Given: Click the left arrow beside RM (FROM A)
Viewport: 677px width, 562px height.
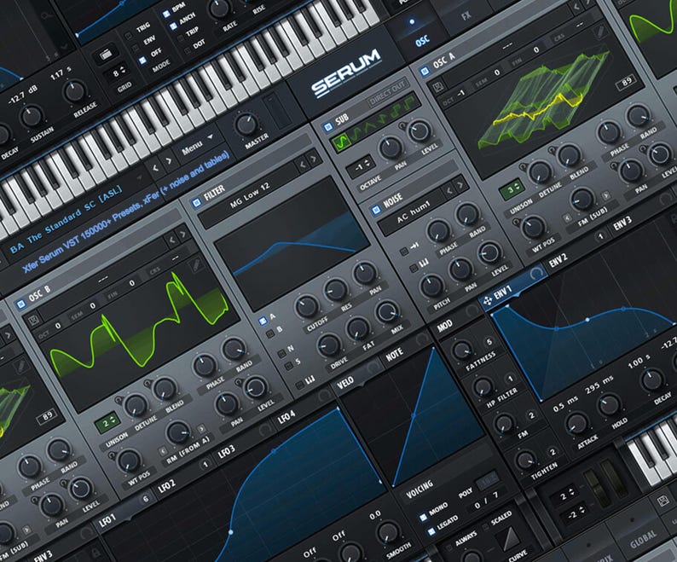Looking at the screenshot, I should (163, 451).
